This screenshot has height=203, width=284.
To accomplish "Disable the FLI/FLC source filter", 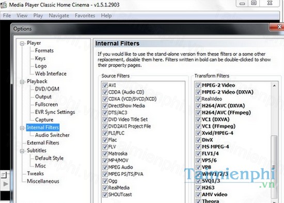I will pos(105,133).
